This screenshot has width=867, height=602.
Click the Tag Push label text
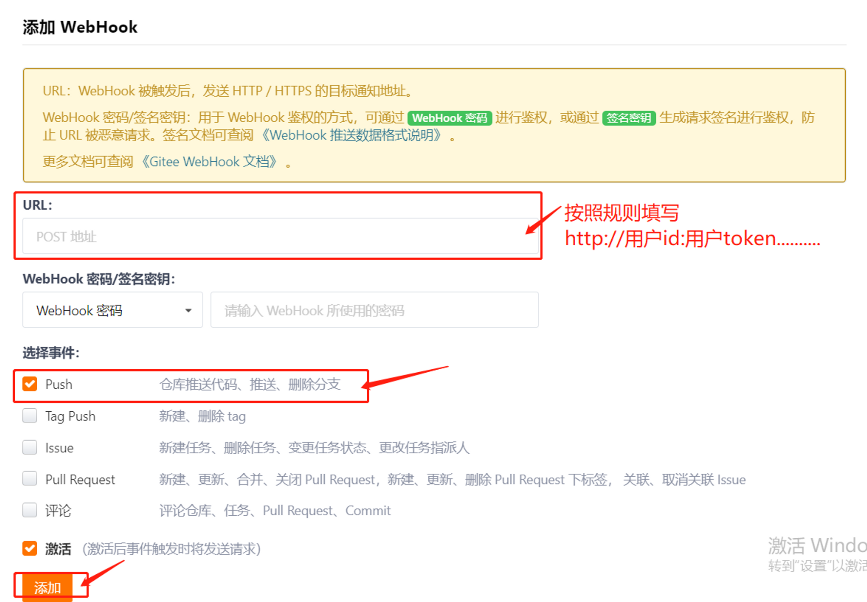(x=70, y=416)
